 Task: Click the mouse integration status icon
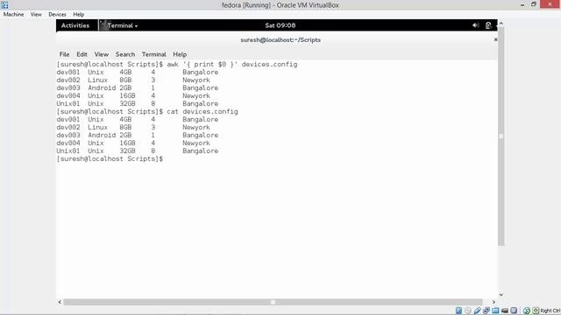click(x=515, y=311)
